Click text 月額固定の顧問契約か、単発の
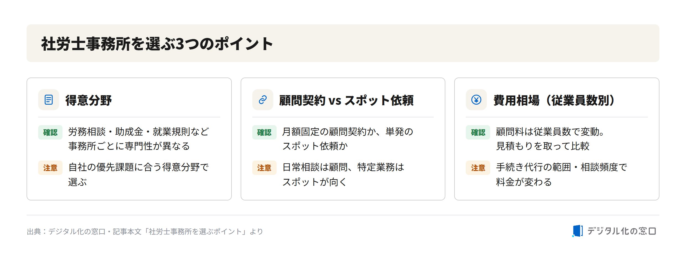The width and height of the screenshot is (686, 263). coord(348,132)
